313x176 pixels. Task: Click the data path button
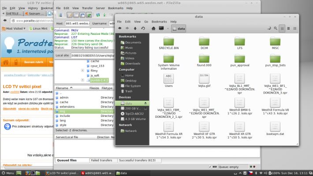click(179, 29)
